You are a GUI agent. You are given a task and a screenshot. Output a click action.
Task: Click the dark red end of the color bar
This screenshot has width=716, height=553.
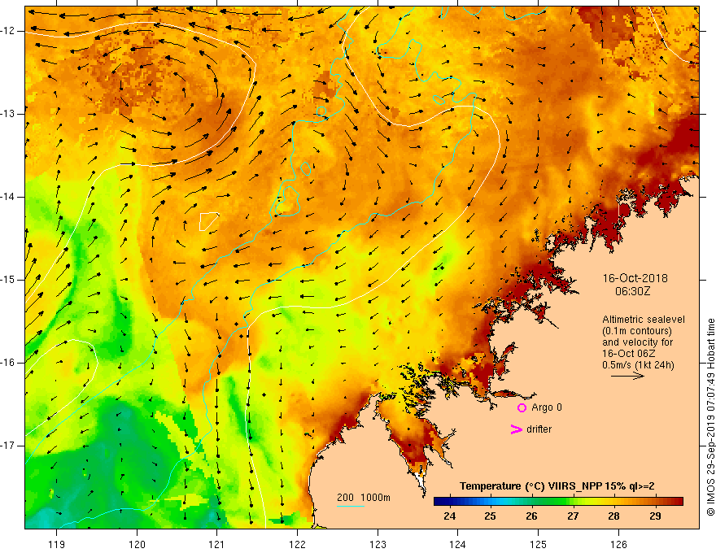[x=678, y=502]
